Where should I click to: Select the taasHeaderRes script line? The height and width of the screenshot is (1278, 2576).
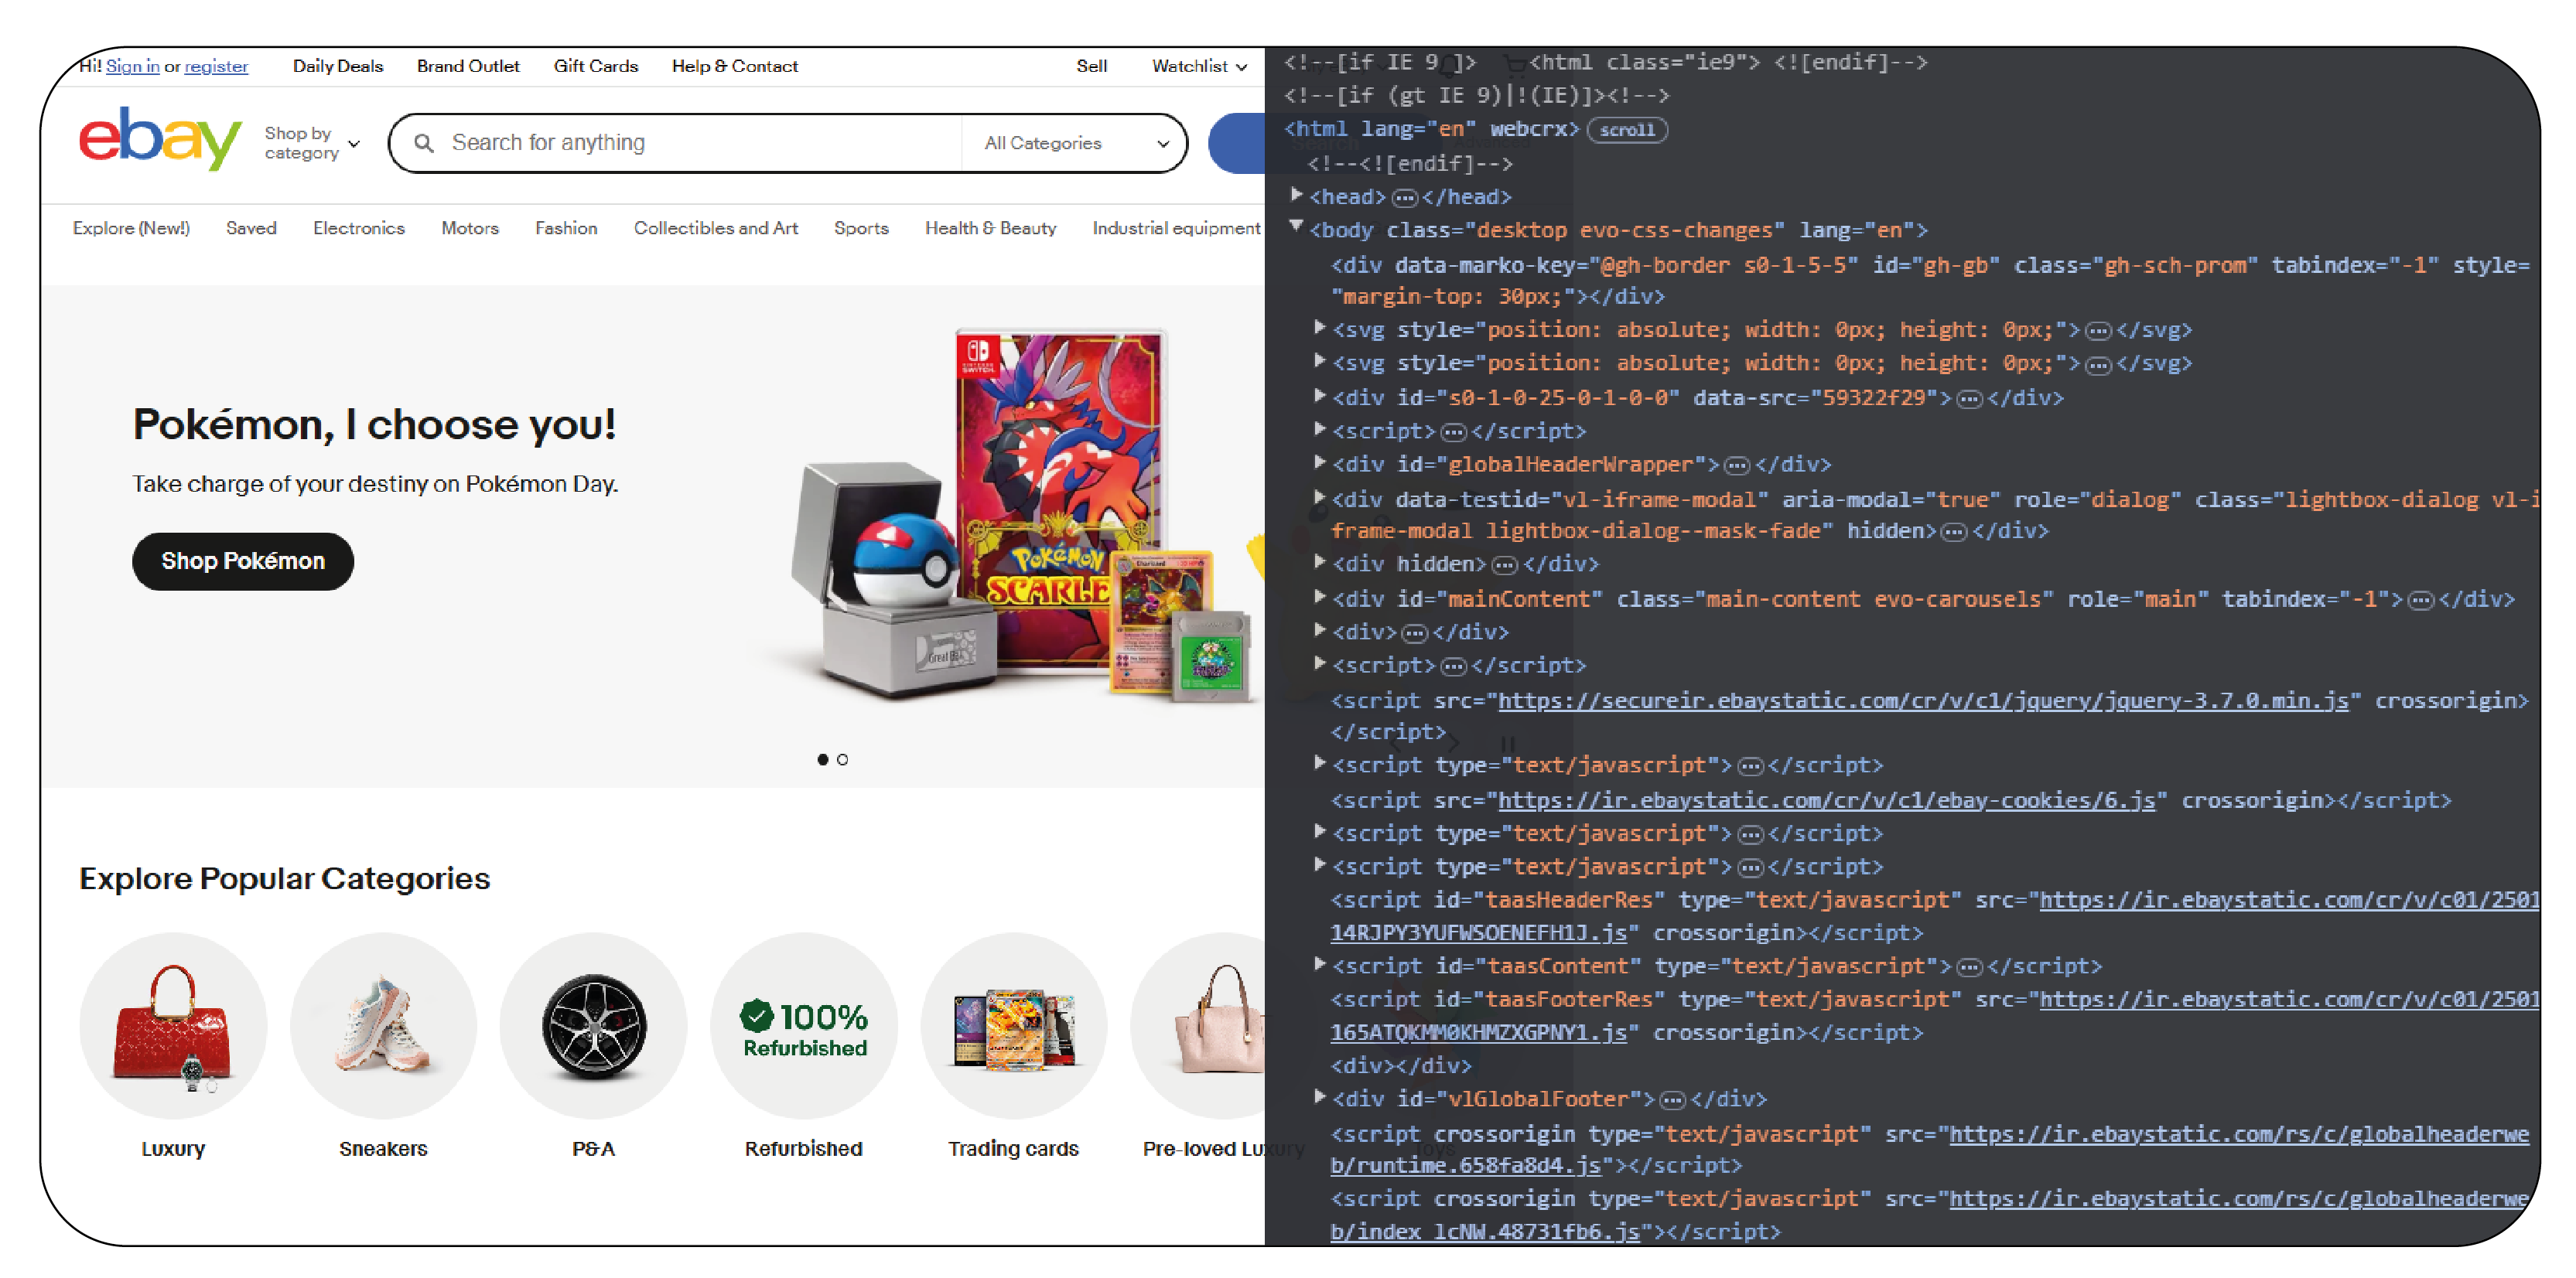coord(1934,916)
